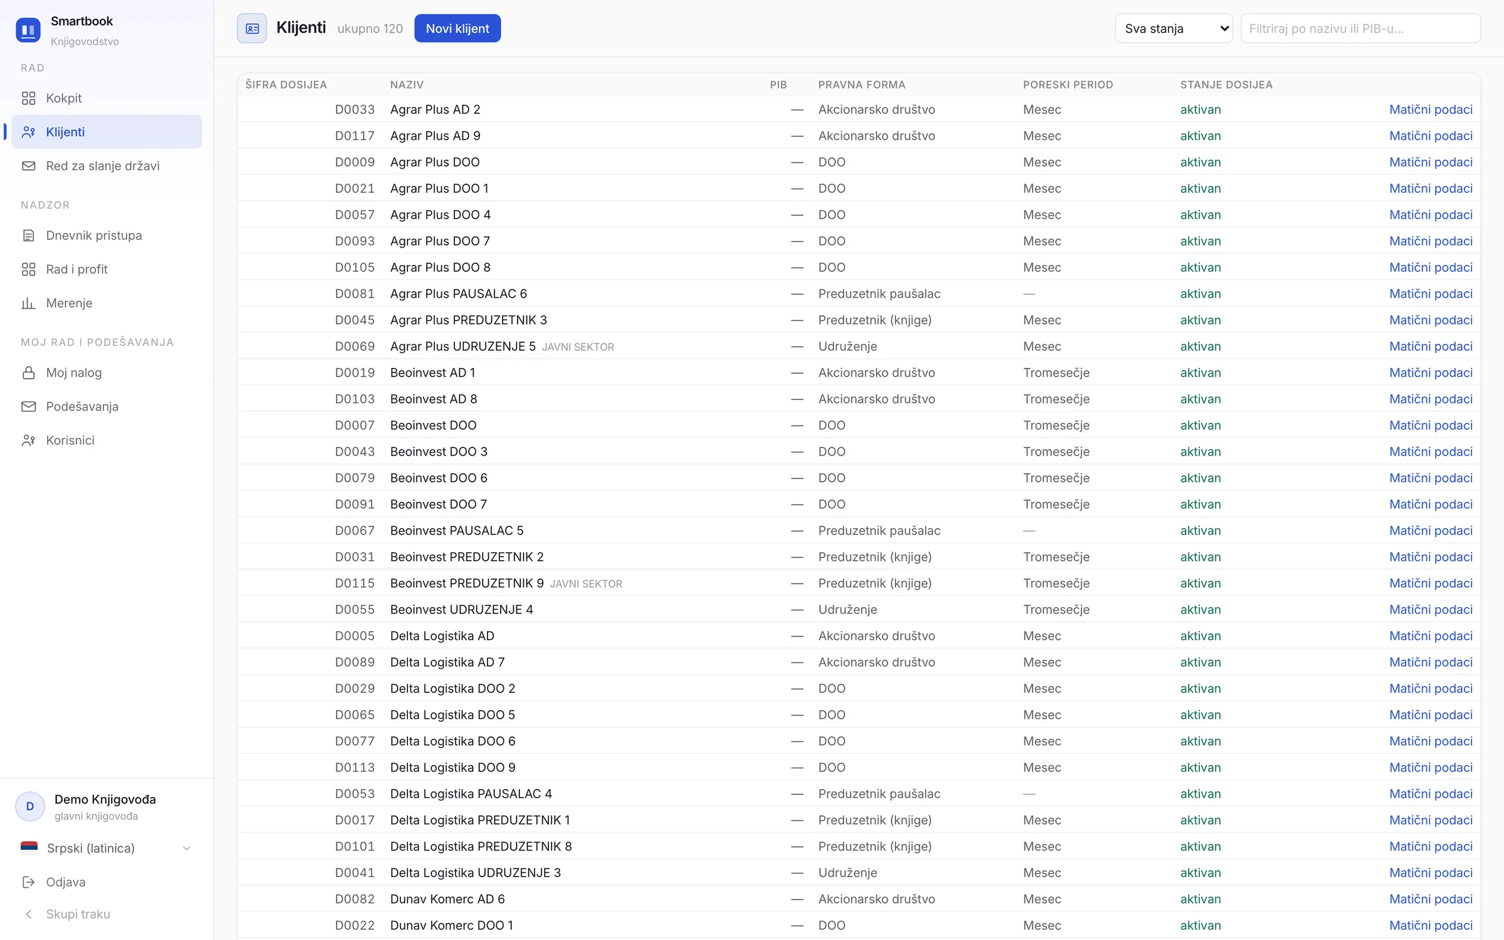This screenshot has height=940, width=1504.
Task: Open Kokpit from the sidebar
Action: (x=107, y=98)
